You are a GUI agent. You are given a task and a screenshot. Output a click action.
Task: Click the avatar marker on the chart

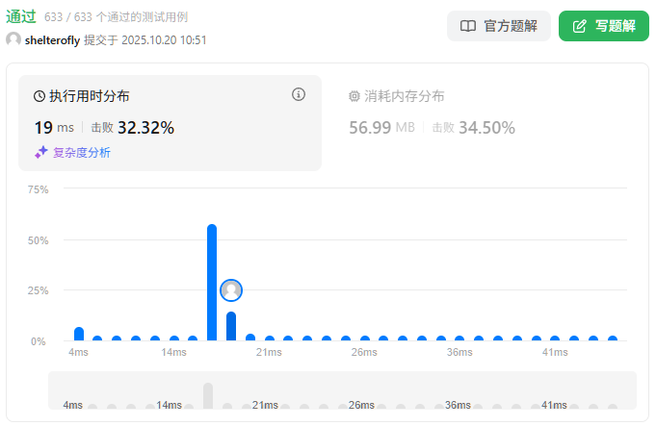pos(231,289)
